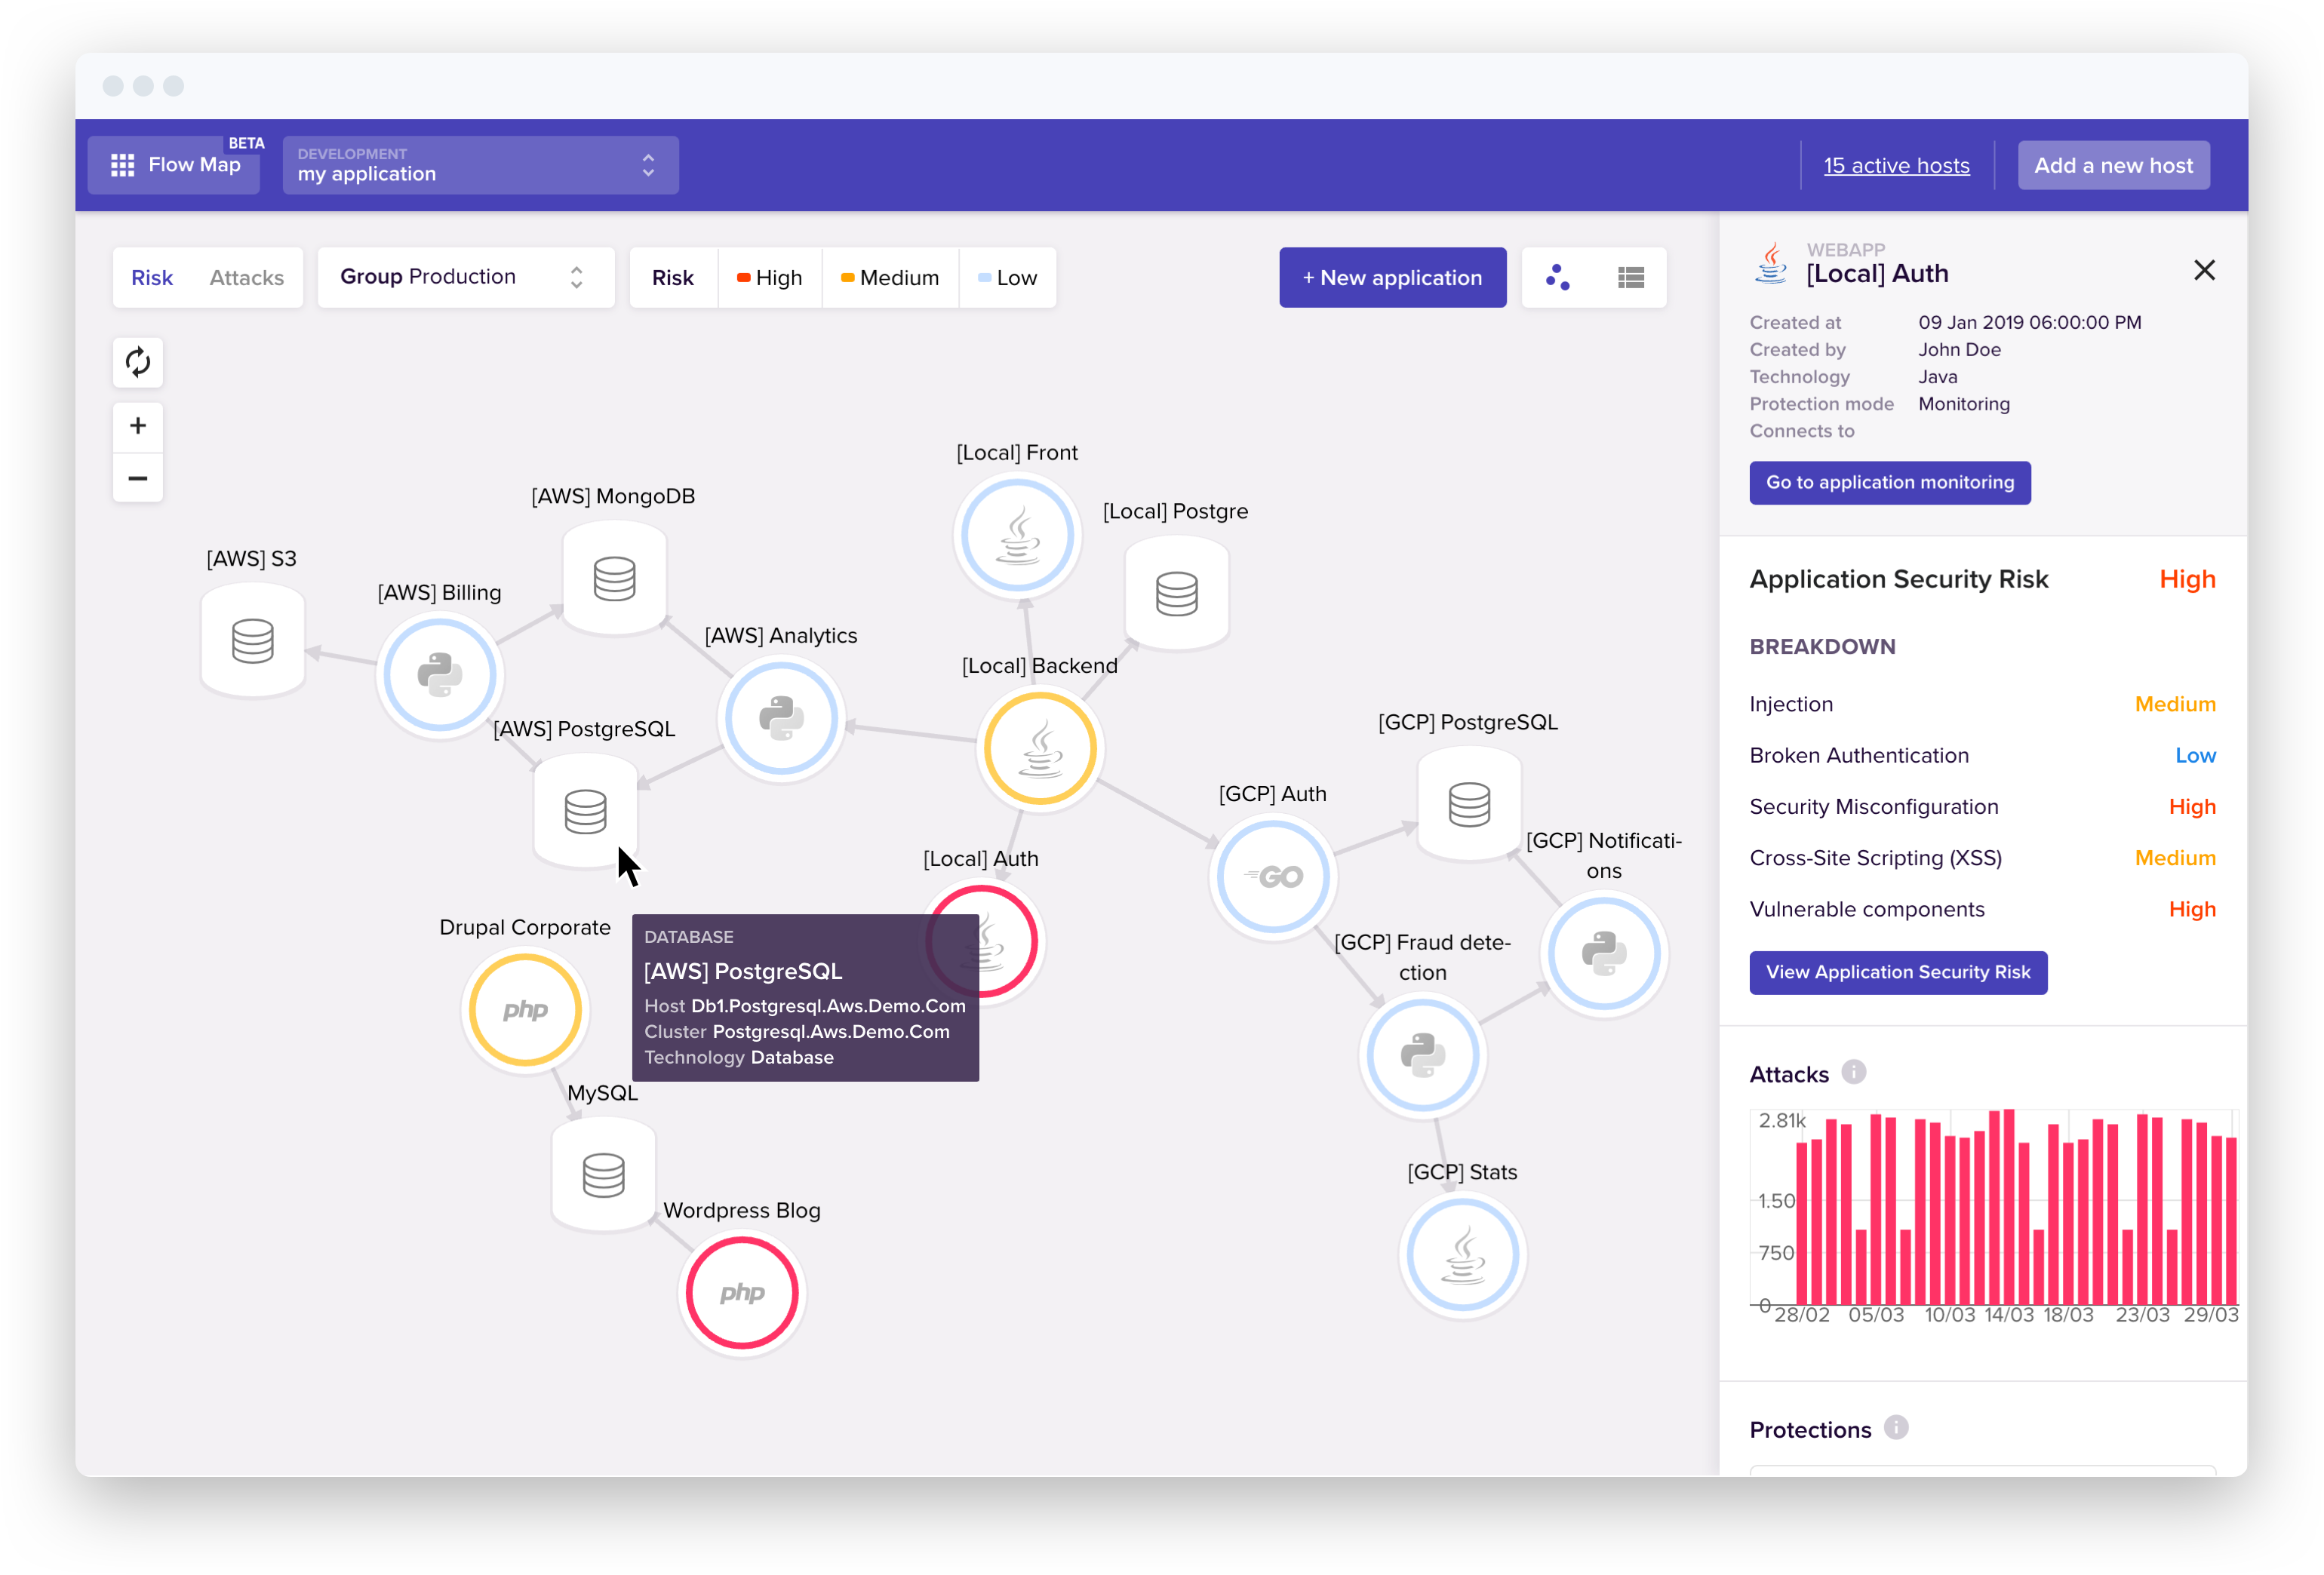Viewport: 2324px width, 1575px height.
Task: Toggle the Low risk filter
Action: click(x=1007, y=278)
